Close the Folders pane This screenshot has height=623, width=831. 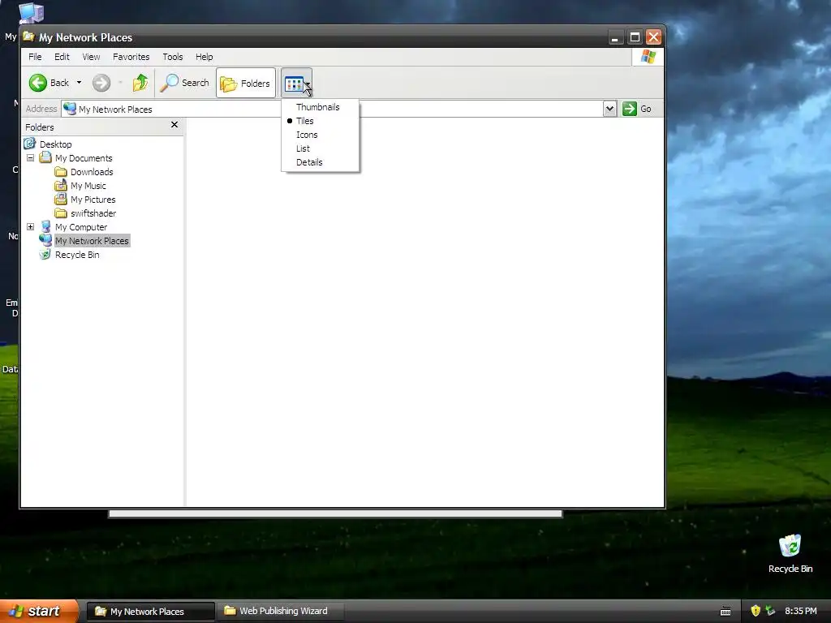pos(174,125)
